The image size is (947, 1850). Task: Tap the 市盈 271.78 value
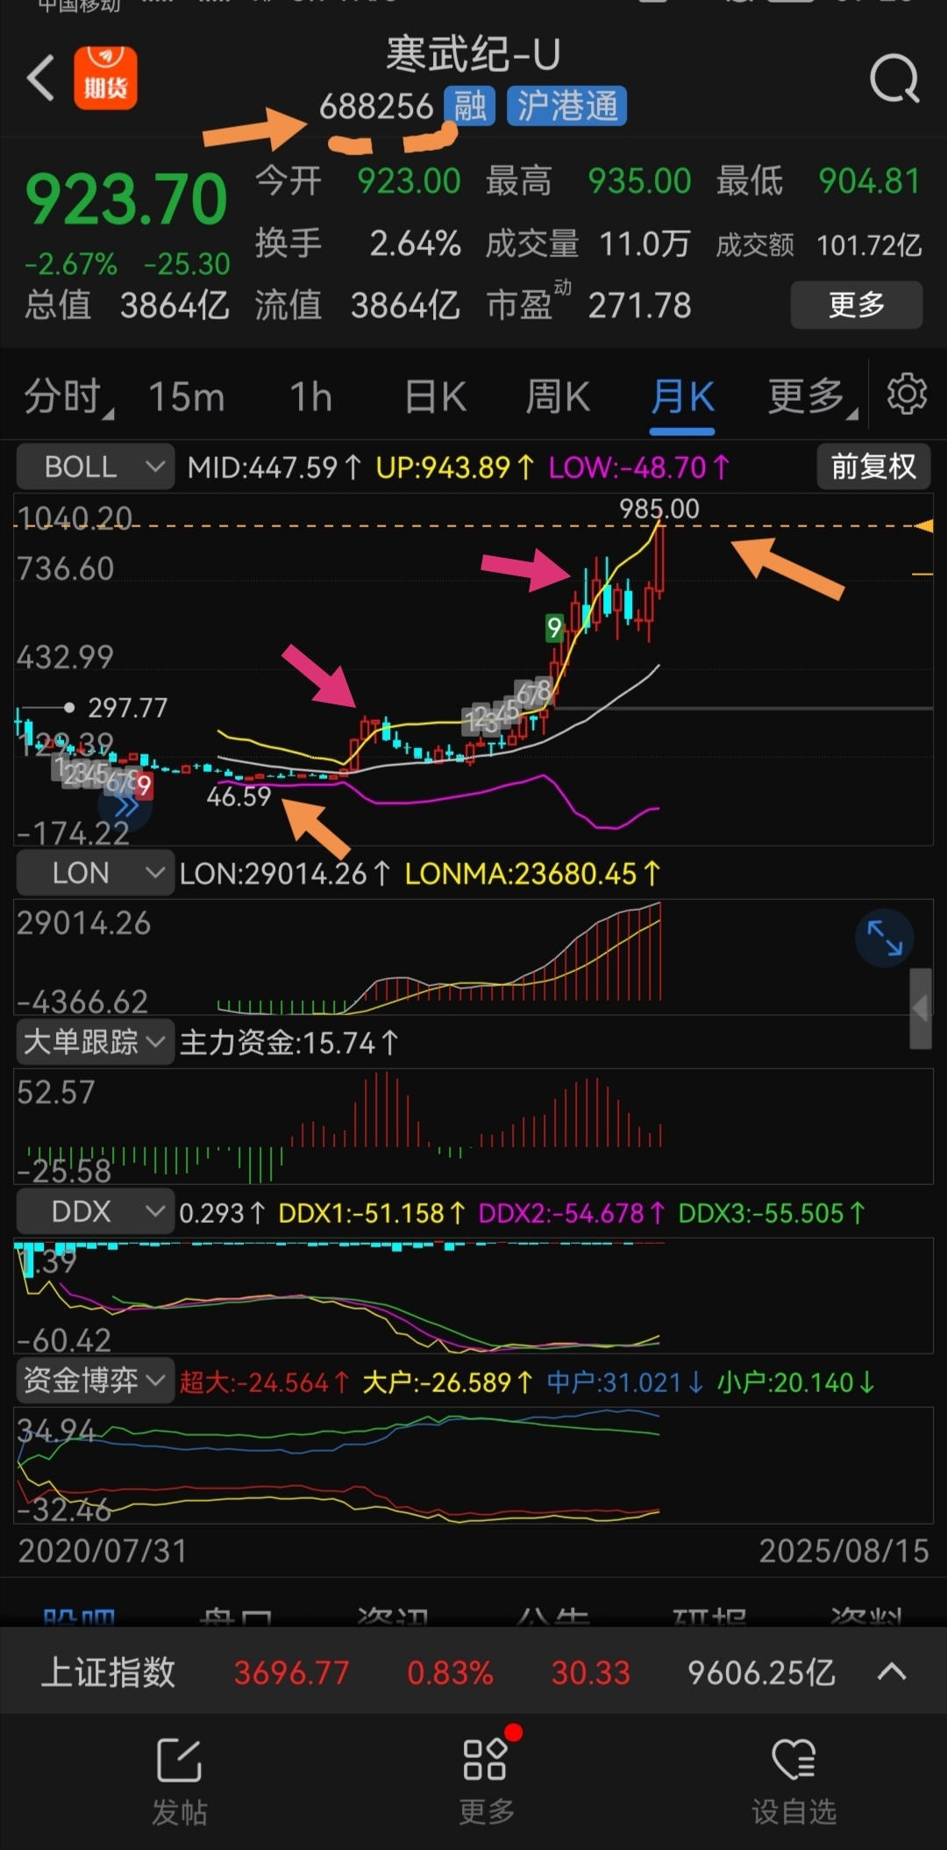(639, 305)
